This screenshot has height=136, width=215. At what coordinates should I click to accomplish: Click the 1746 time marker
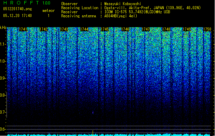125,29
